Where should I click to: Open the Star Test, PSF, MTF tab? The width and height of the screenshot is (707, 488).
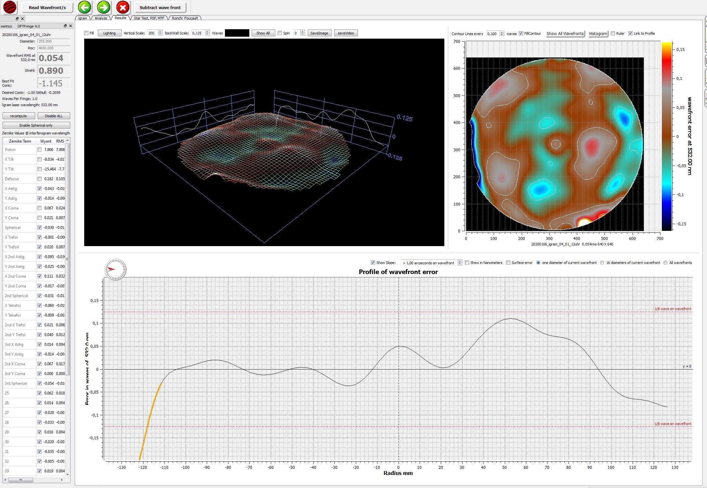pos(149,18)
